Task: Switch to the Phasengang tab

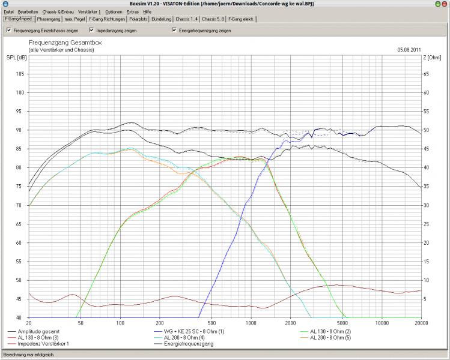Action: (49, 19)
